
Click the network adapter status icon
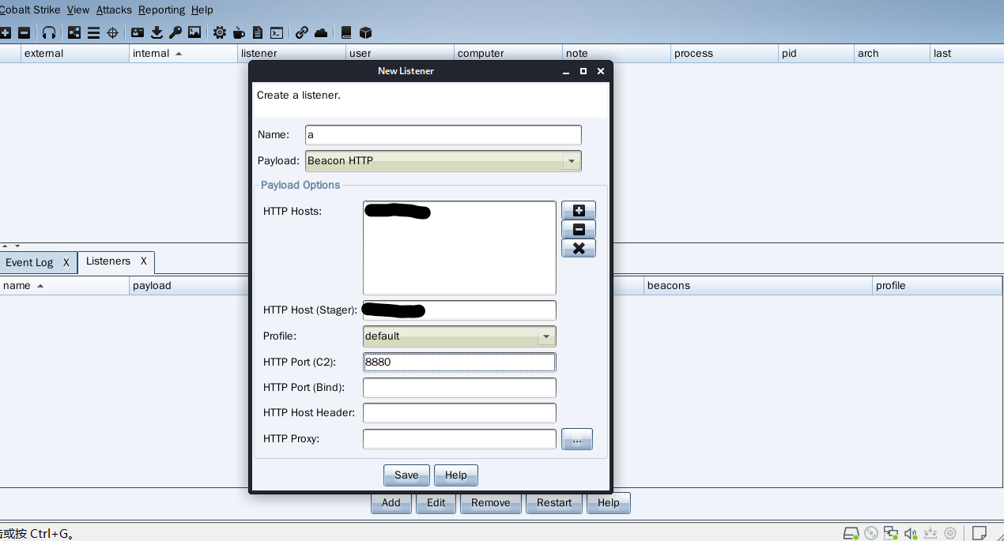[891, 533]
